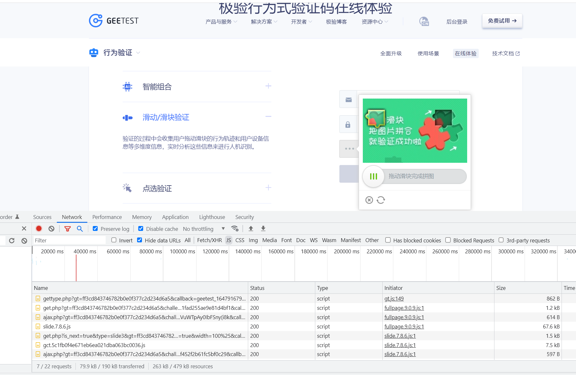
Task: Open 开发者 dropdown menu
Action: click(x=301, y=22)
